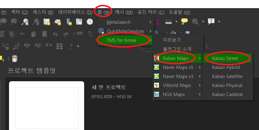Image resolution: width=259 pixels, height=130 pixels.
Task: Open the 공간 처리 (C) menu
Action: tap(151, 12)
